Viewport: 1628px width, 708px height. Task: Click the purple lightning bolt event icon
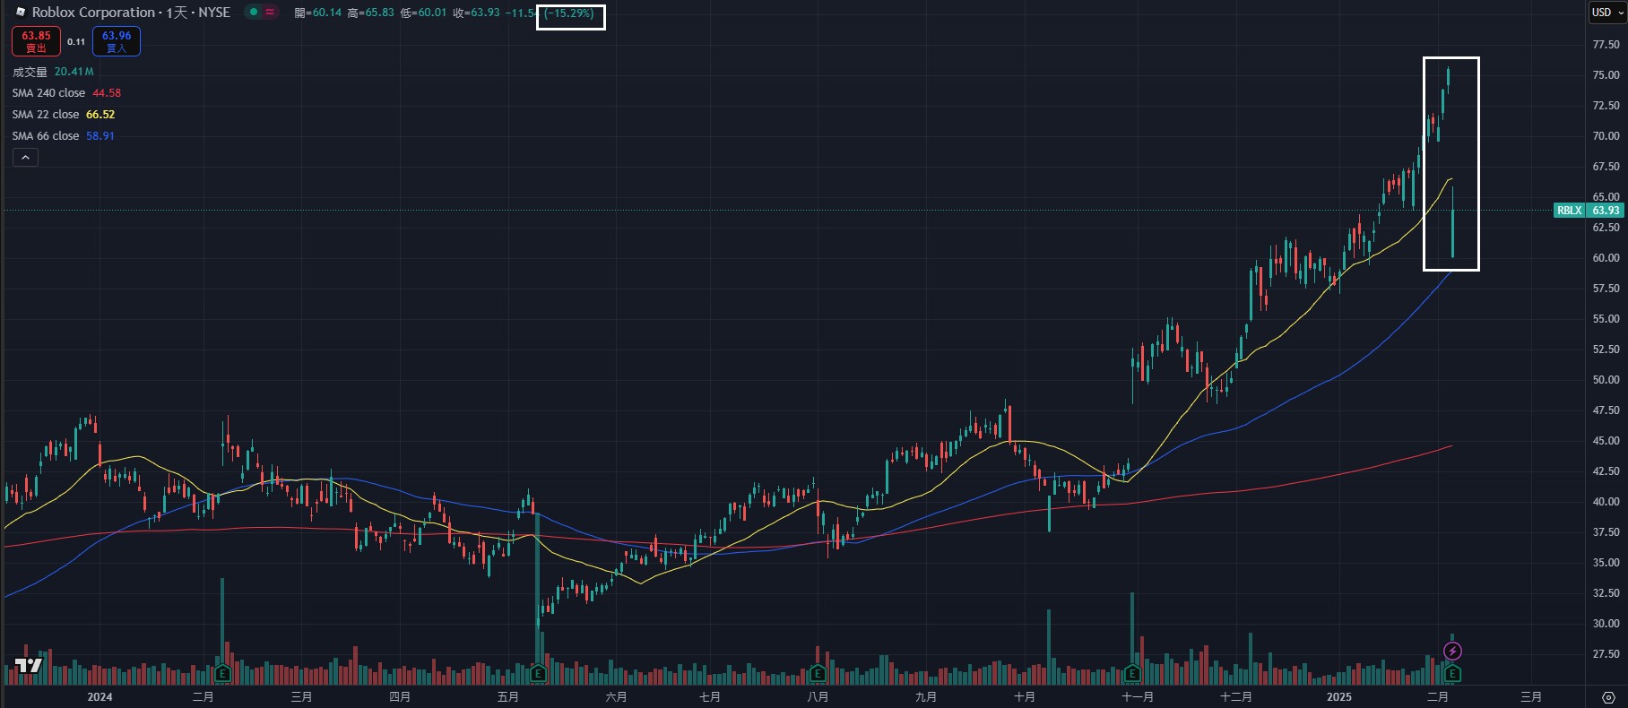coord(1452,651)
